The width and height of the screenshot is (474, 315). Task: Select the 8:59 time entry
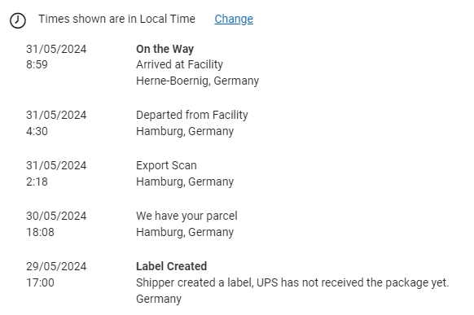tap(37, 64)
